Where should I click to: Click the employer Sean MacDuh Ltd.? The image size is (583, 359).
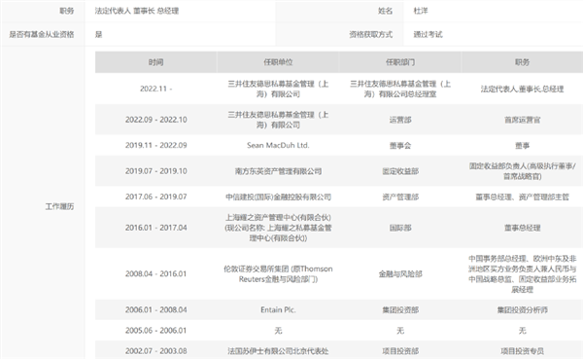278,145
